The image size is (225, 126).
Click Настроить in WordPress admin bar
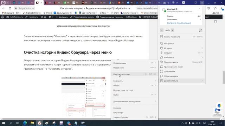coord(32,17)
